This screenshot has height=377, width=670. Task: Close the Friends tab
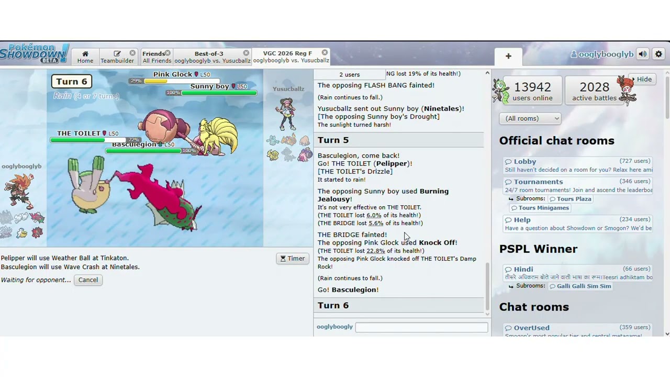[167, 53]
